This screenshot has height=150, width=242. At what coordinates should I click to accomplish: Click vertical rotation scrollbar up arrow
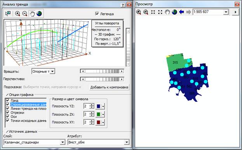128,31
